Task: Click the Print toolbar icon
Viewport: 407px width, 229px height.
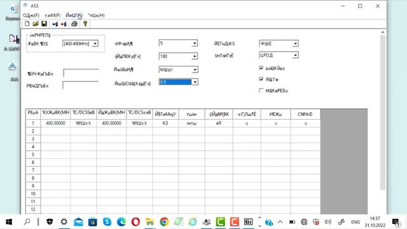Action: [74, 24]
